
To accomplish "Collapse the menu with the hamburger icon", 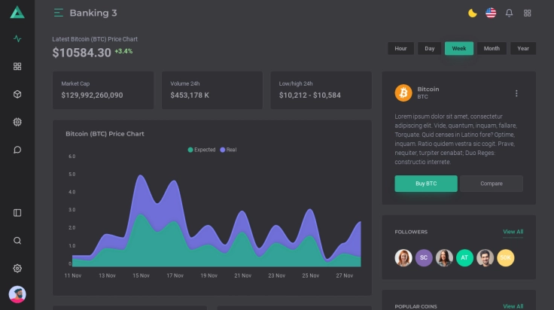I will point(59,13).
